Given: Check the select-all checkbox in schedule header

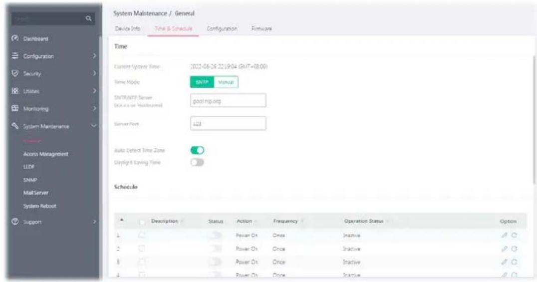Looking at the screenshot, I should [x=142, y=222].
